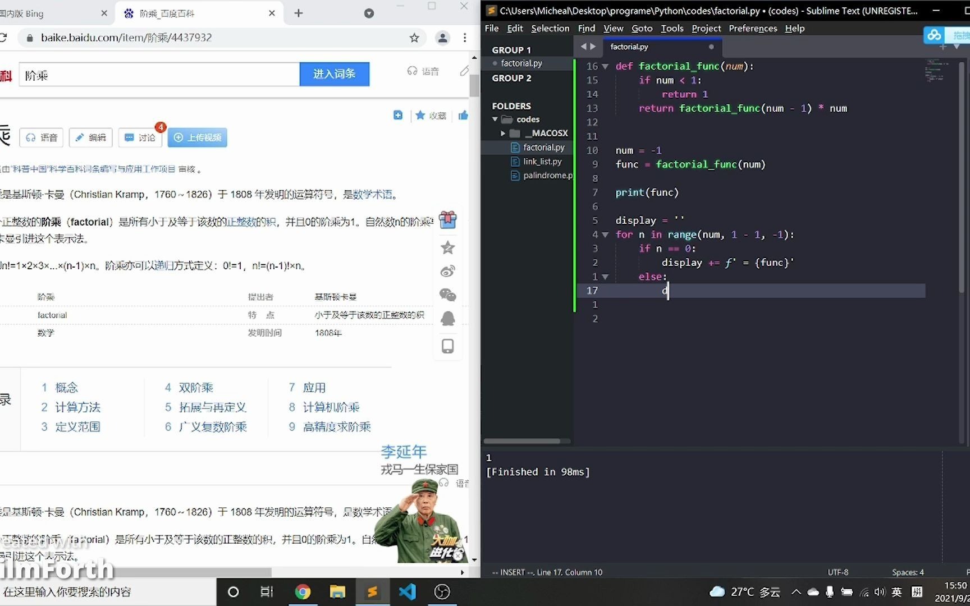Click the blue plus icon near 收藏
Screen dimensions: 970x606
pyautogui.click(x=398, y=115)
